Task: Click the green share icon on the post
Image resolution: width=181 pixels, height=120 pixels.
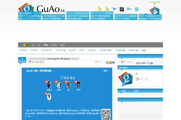Action: 107,62
